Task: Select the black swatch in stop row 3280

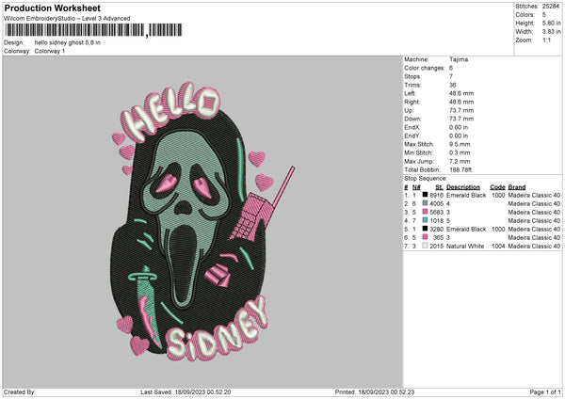Action: (x=425, y=229)
